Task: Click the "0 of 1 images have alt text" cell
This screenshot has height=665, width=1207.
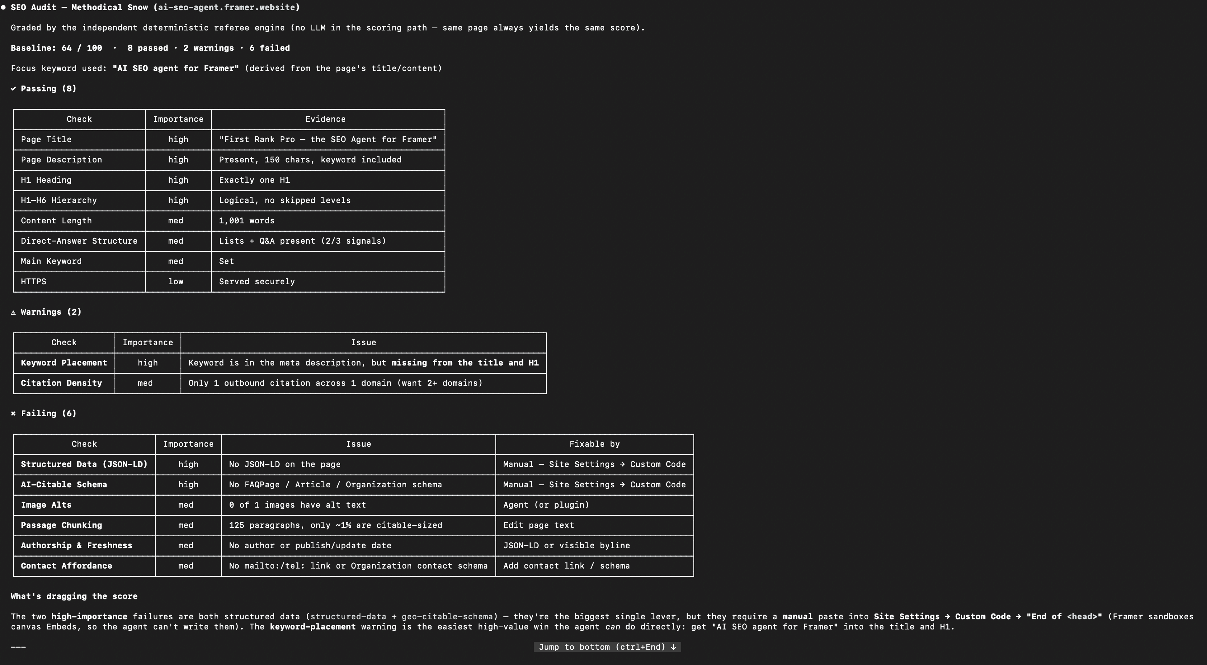Action: coord(358,505)
